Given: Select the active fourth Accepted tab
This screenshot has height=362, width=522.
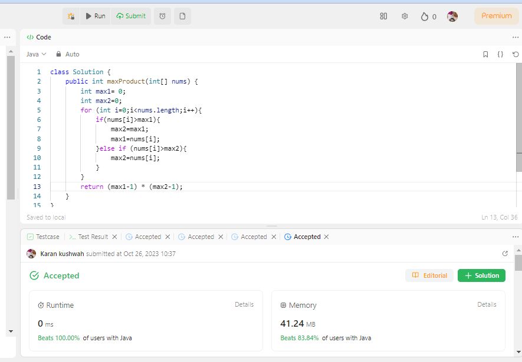Looking at the screenshot, I should pos(302,237).
